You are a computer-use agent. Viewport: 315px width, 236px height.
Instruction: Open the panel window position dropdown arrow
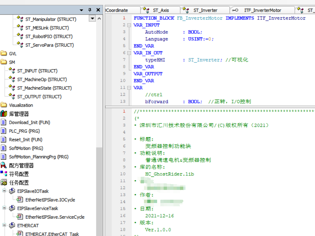pyautogui.click(x=81, y=10)
